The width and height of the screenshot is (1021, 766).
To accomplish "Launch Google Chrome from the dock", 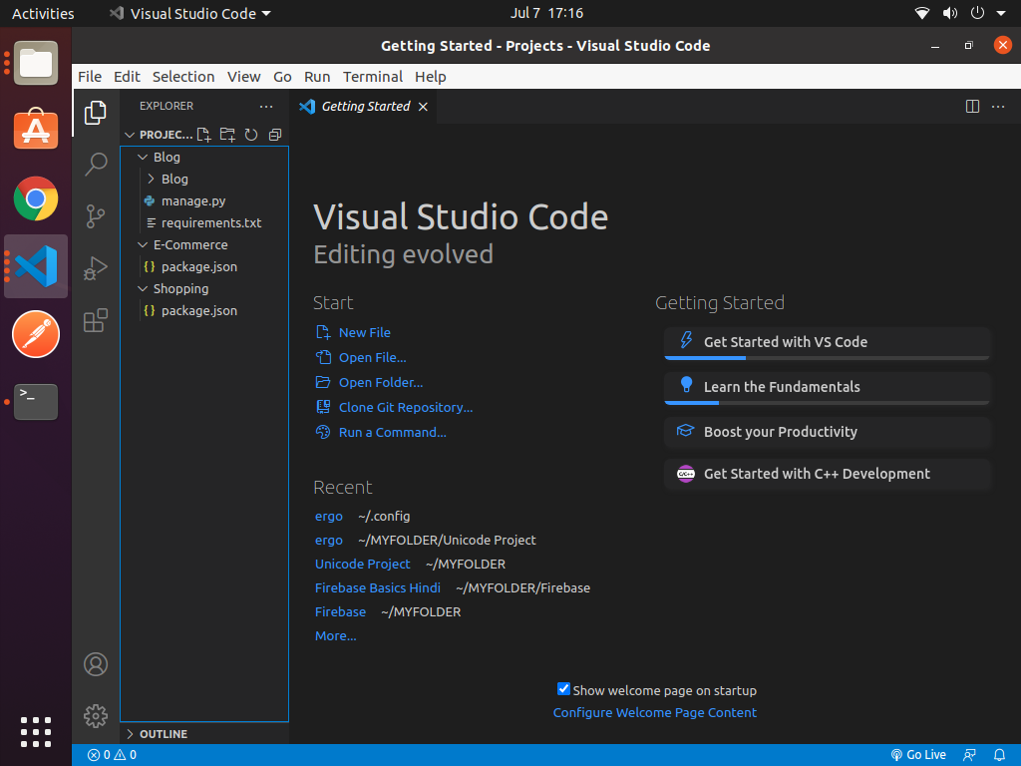I will 36,198.
